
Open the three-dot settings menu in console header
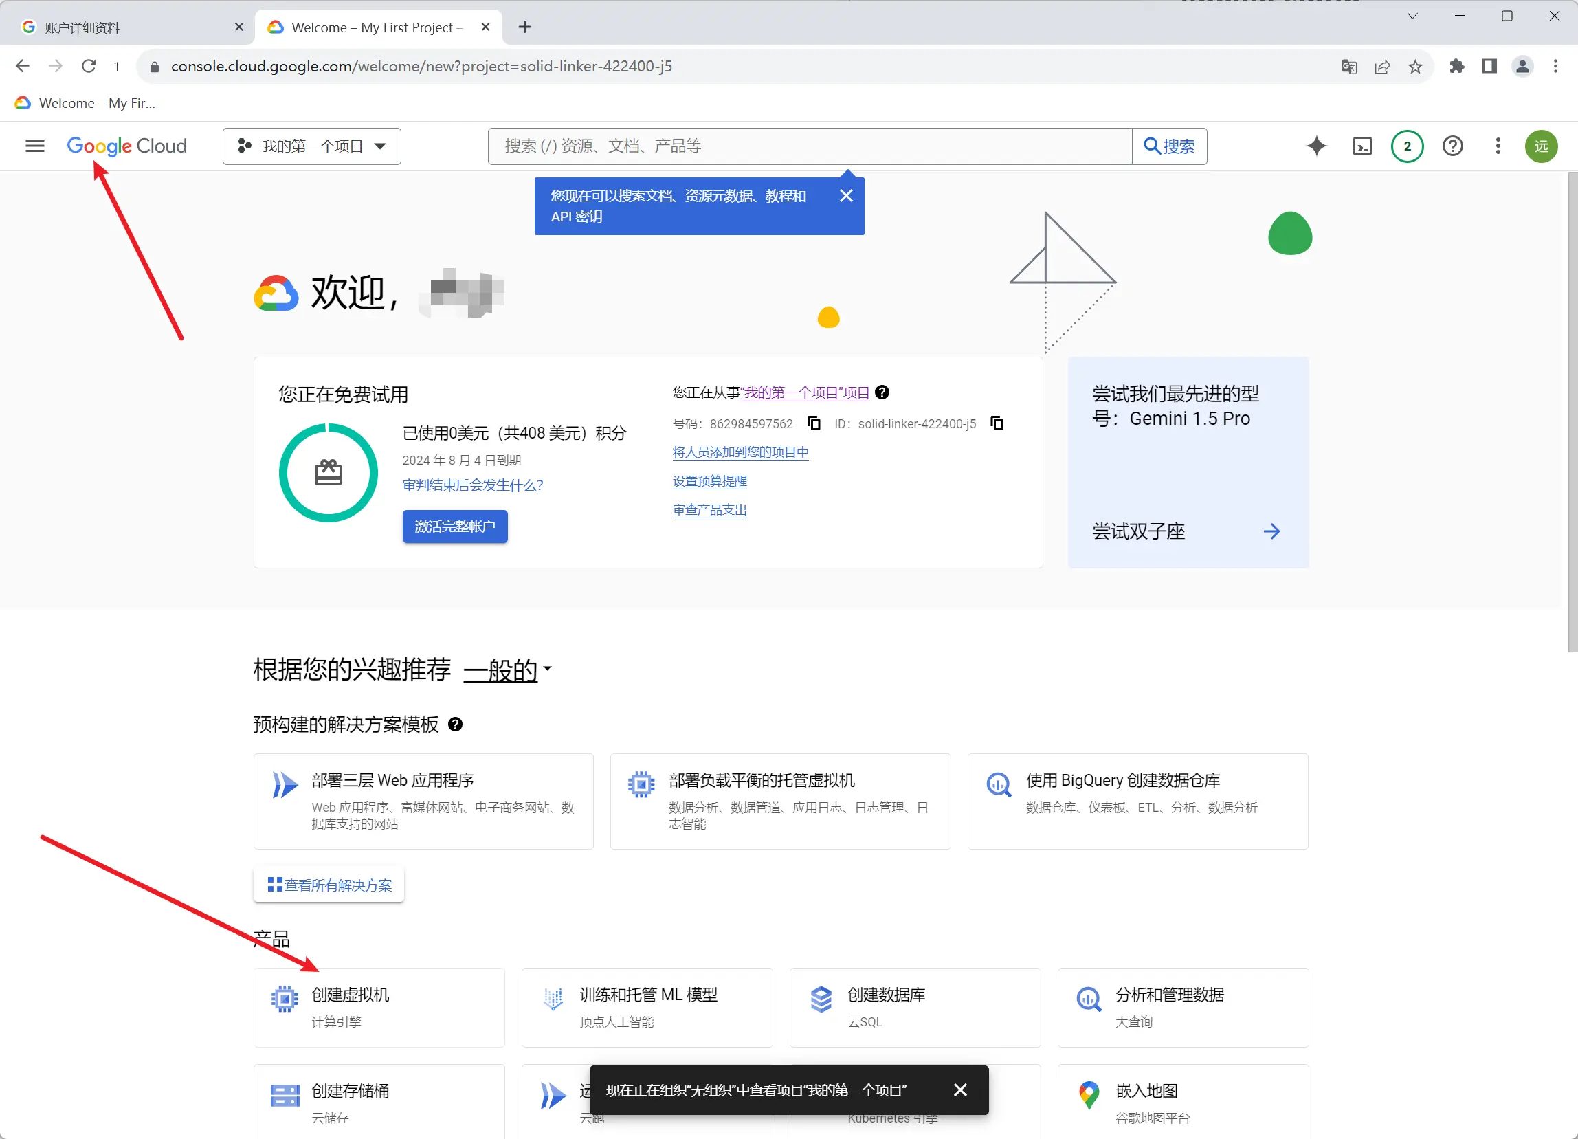[x=1498, y=146]
